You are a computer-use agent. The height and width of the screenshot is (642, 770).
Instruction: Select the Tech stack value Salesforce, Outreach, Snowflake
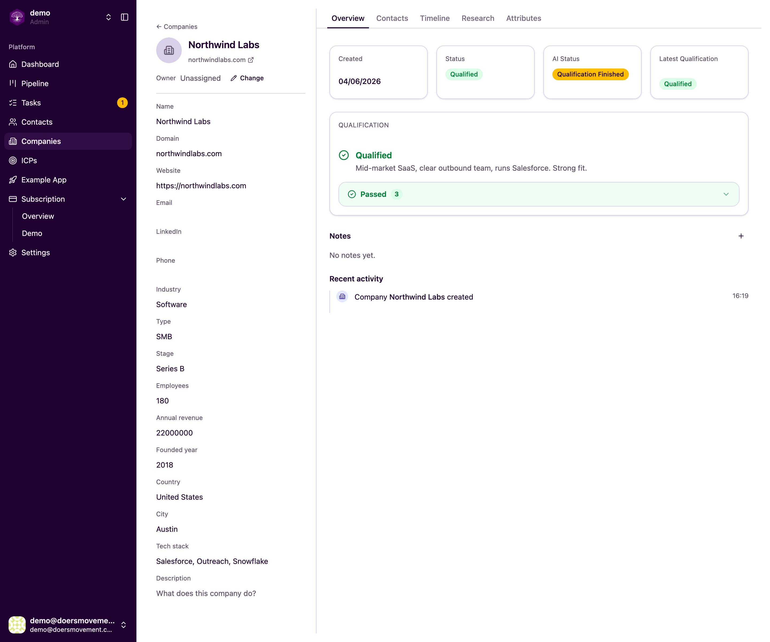point(212,562)
